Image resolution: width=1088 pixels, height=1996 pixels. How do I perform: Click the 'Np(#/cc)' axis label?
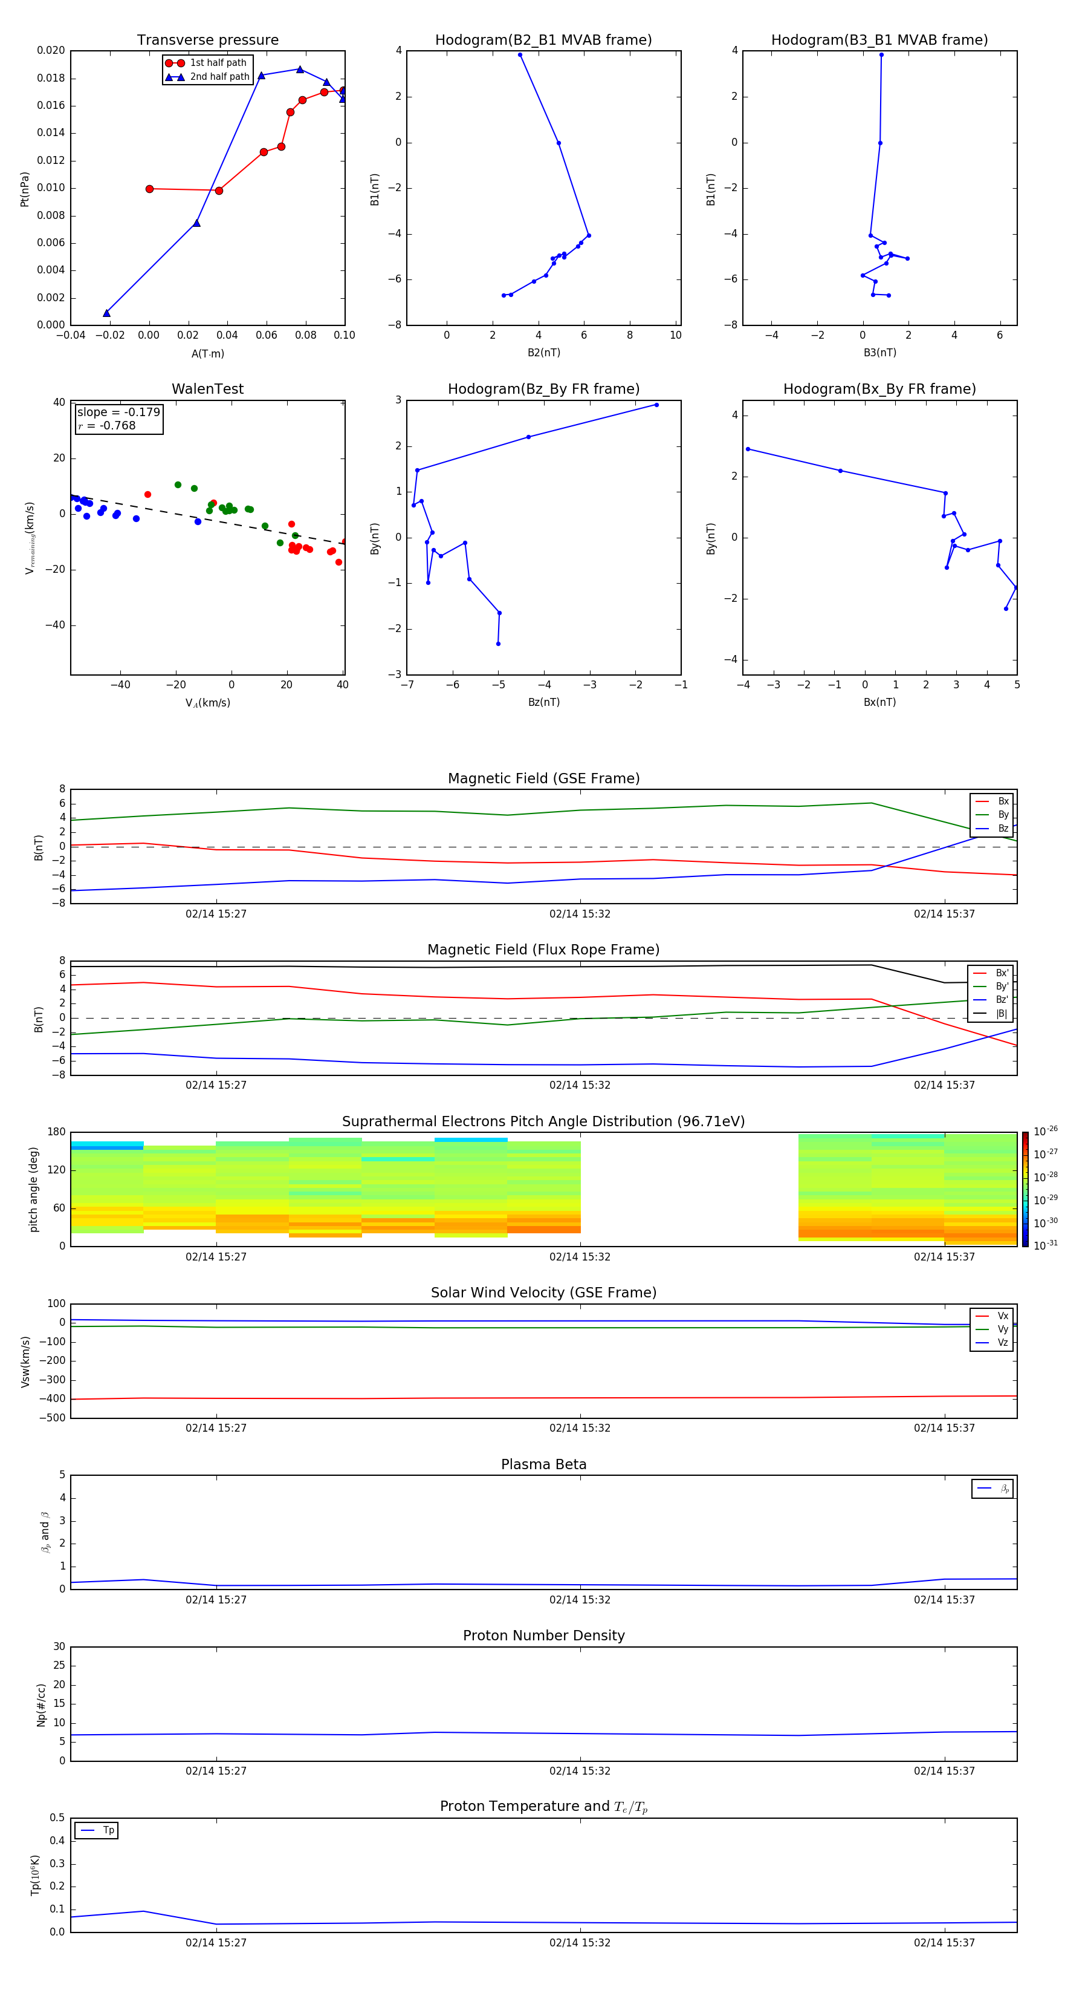click(41, 1704)
